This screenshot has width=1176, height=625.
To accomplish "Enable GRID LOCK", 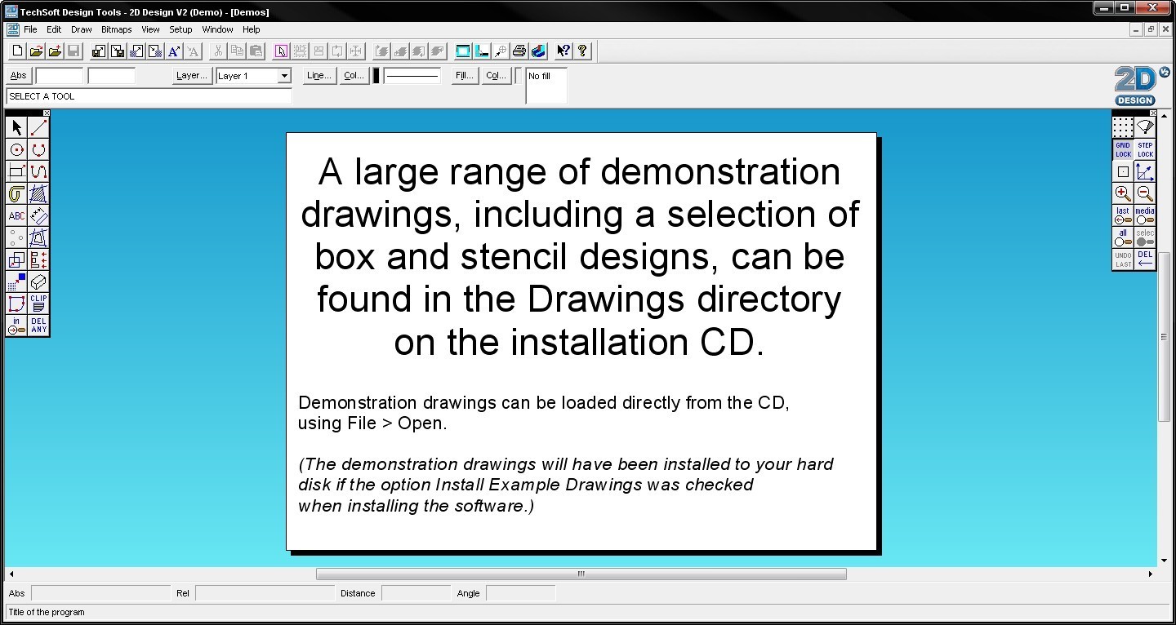I will [x=1122, y=149].
